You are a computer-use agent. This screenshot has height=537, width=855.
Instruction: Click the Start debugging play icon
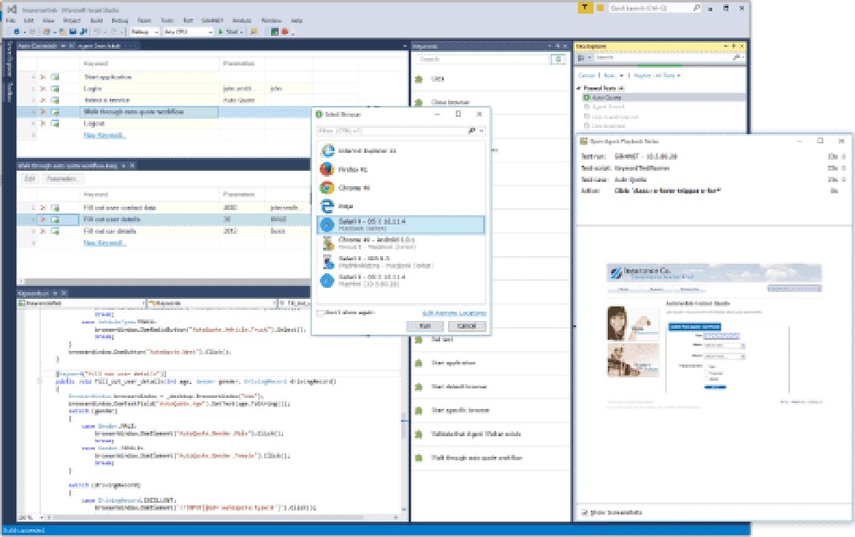tap(221, 32)
